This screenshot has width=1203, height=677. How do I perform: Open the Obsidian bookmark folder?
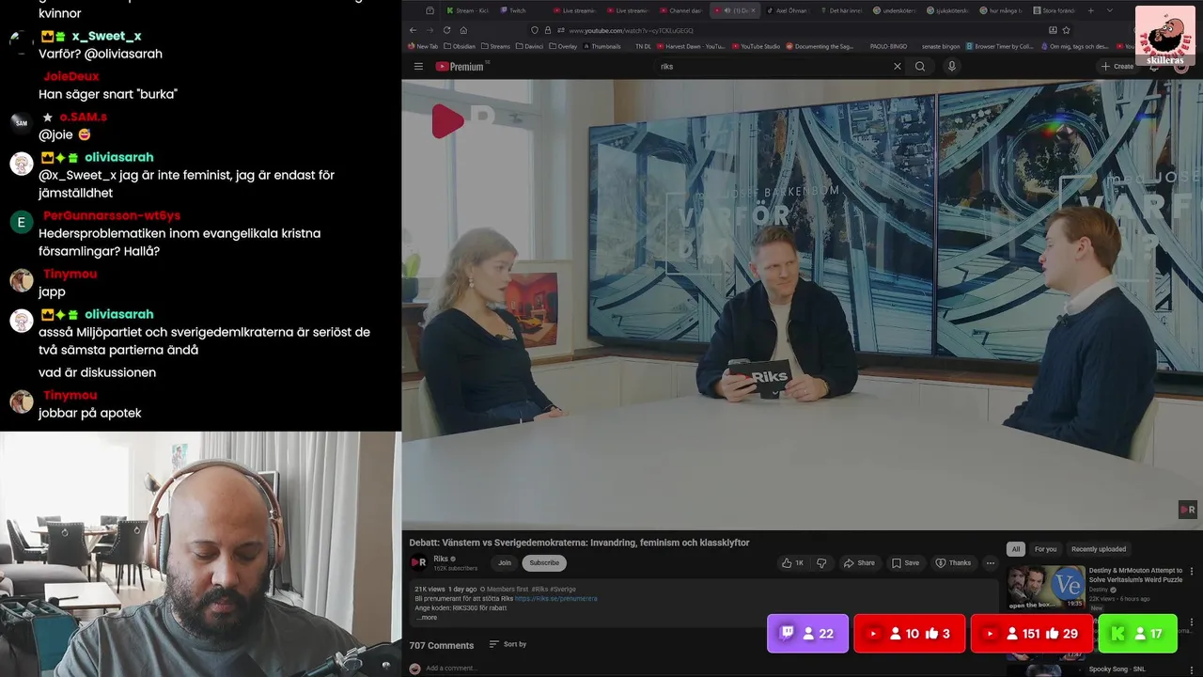point(460,46)
